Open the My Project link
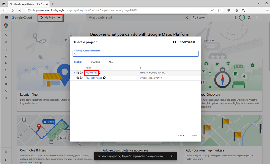270x164 pixels. click(x=91, y=73)
